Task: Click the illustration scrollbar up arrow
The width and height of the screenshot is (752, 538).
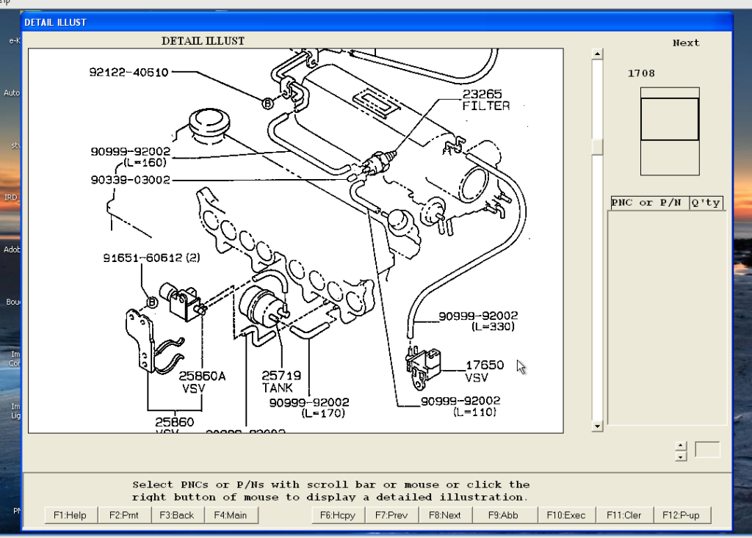Action: click(x=597, y=54)
